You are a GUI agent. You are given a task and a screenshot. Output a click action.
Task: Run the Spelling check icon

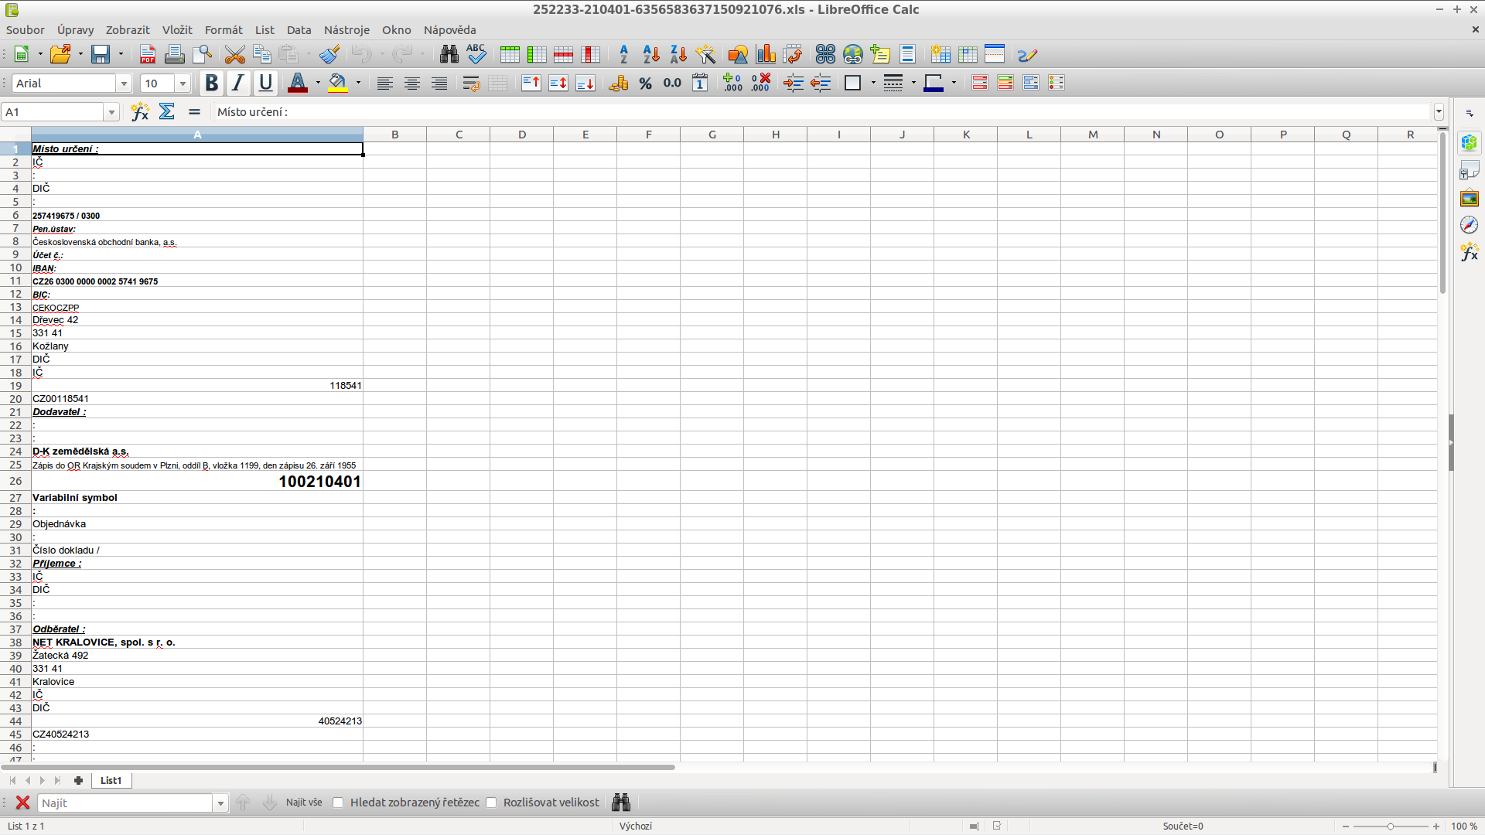click(x=476, y=54)
